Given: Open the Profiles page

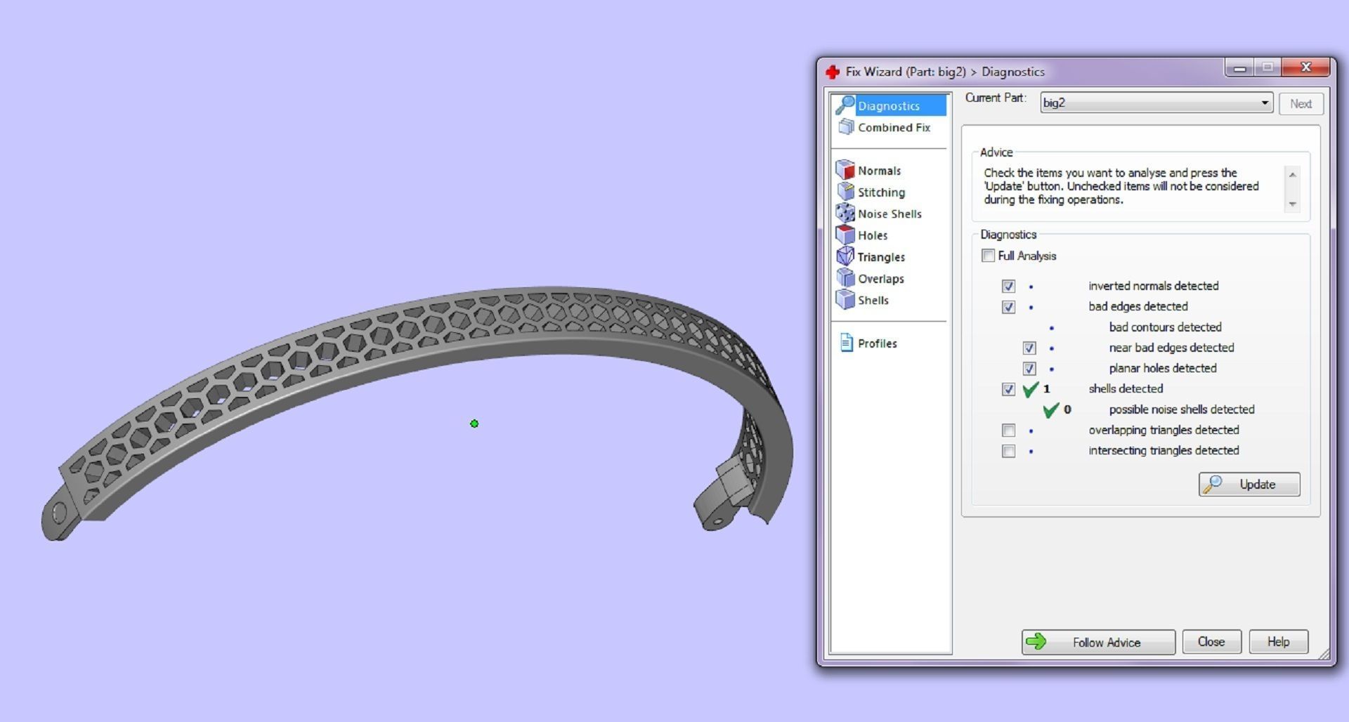Looking at the screenshot, I should pos(878,343).
